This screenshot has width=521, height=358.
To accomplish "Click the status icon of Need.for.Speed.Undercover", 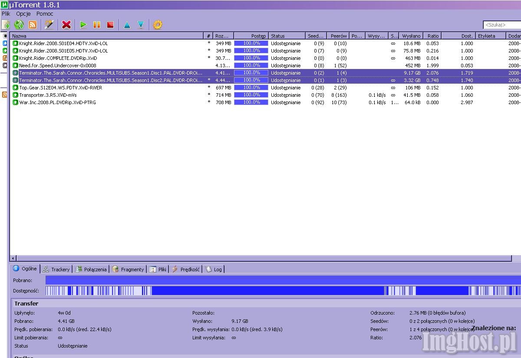I will (15, 66).
